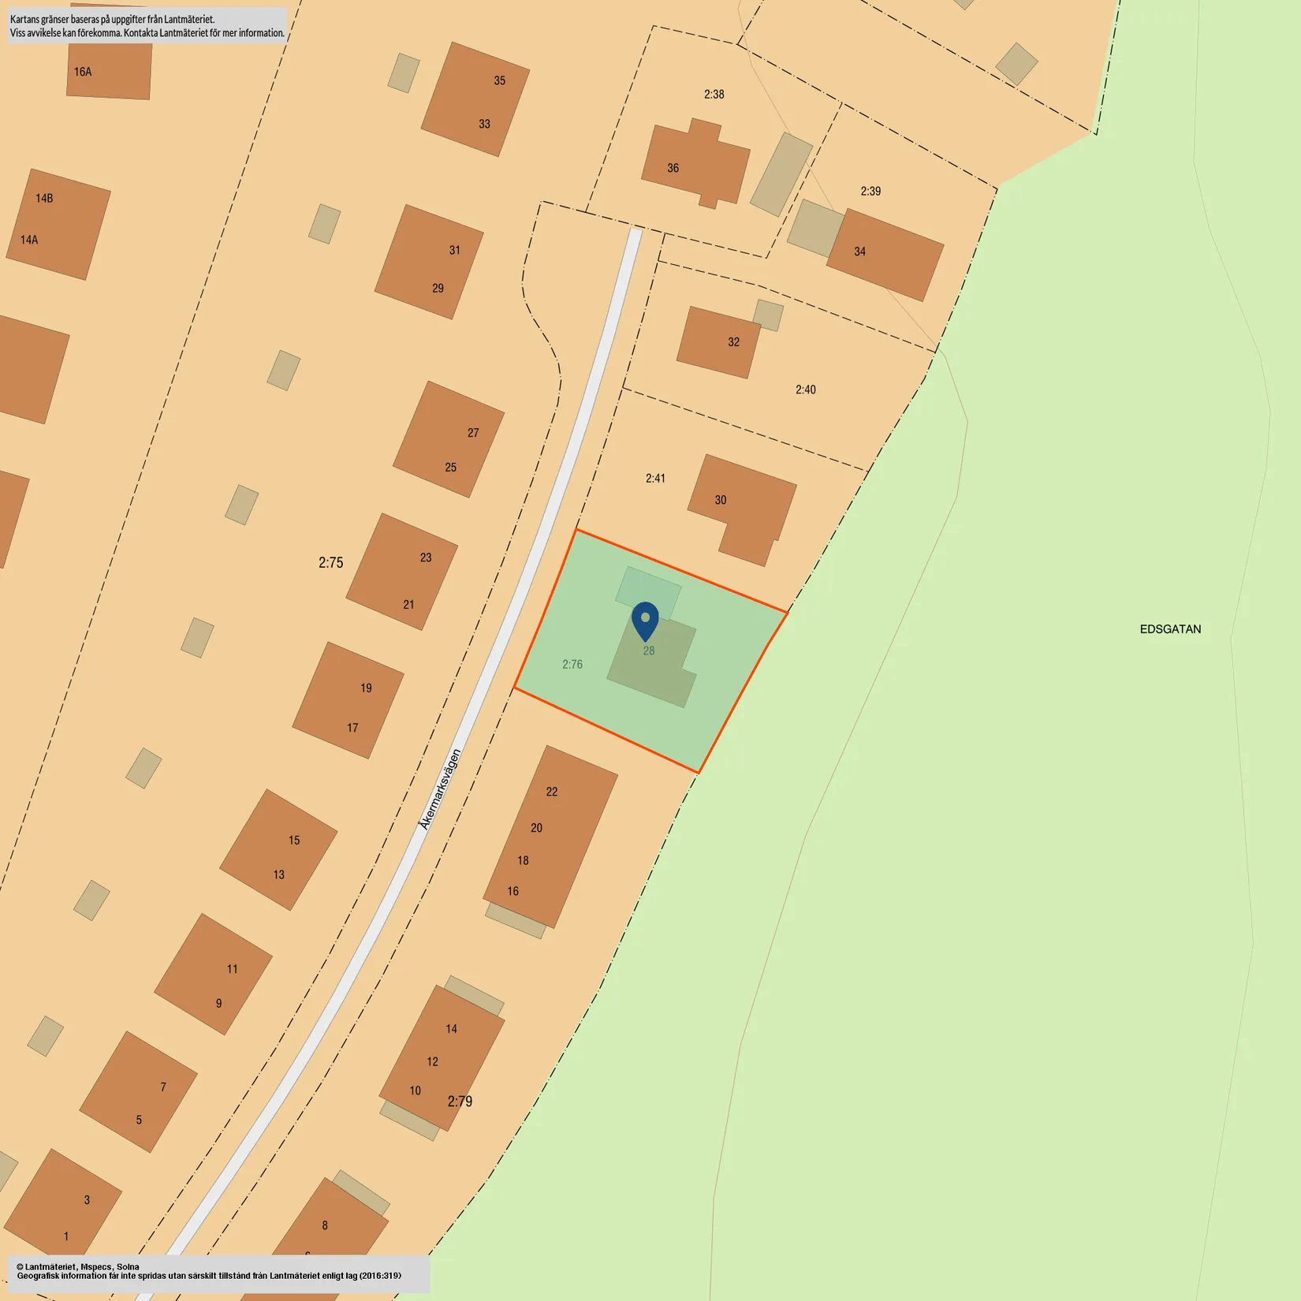This screenshot has width=1301, height=1301.
Task: Click house number 13 label
Action: point(278,875)
